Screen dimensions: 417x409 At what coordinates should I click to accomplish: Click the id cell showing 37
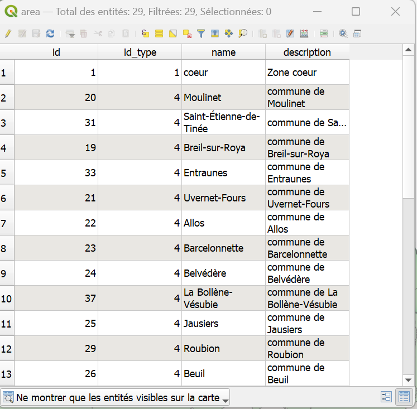(x=56, y=299)
